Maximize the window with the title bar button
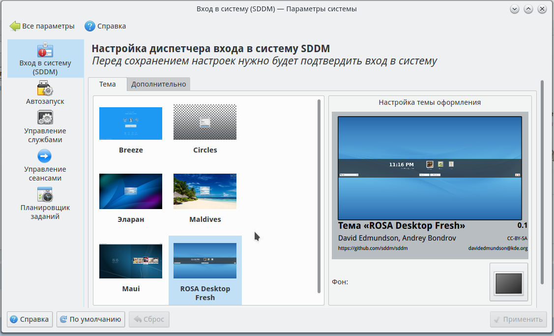The image size is (554, 336). [528, 9]
